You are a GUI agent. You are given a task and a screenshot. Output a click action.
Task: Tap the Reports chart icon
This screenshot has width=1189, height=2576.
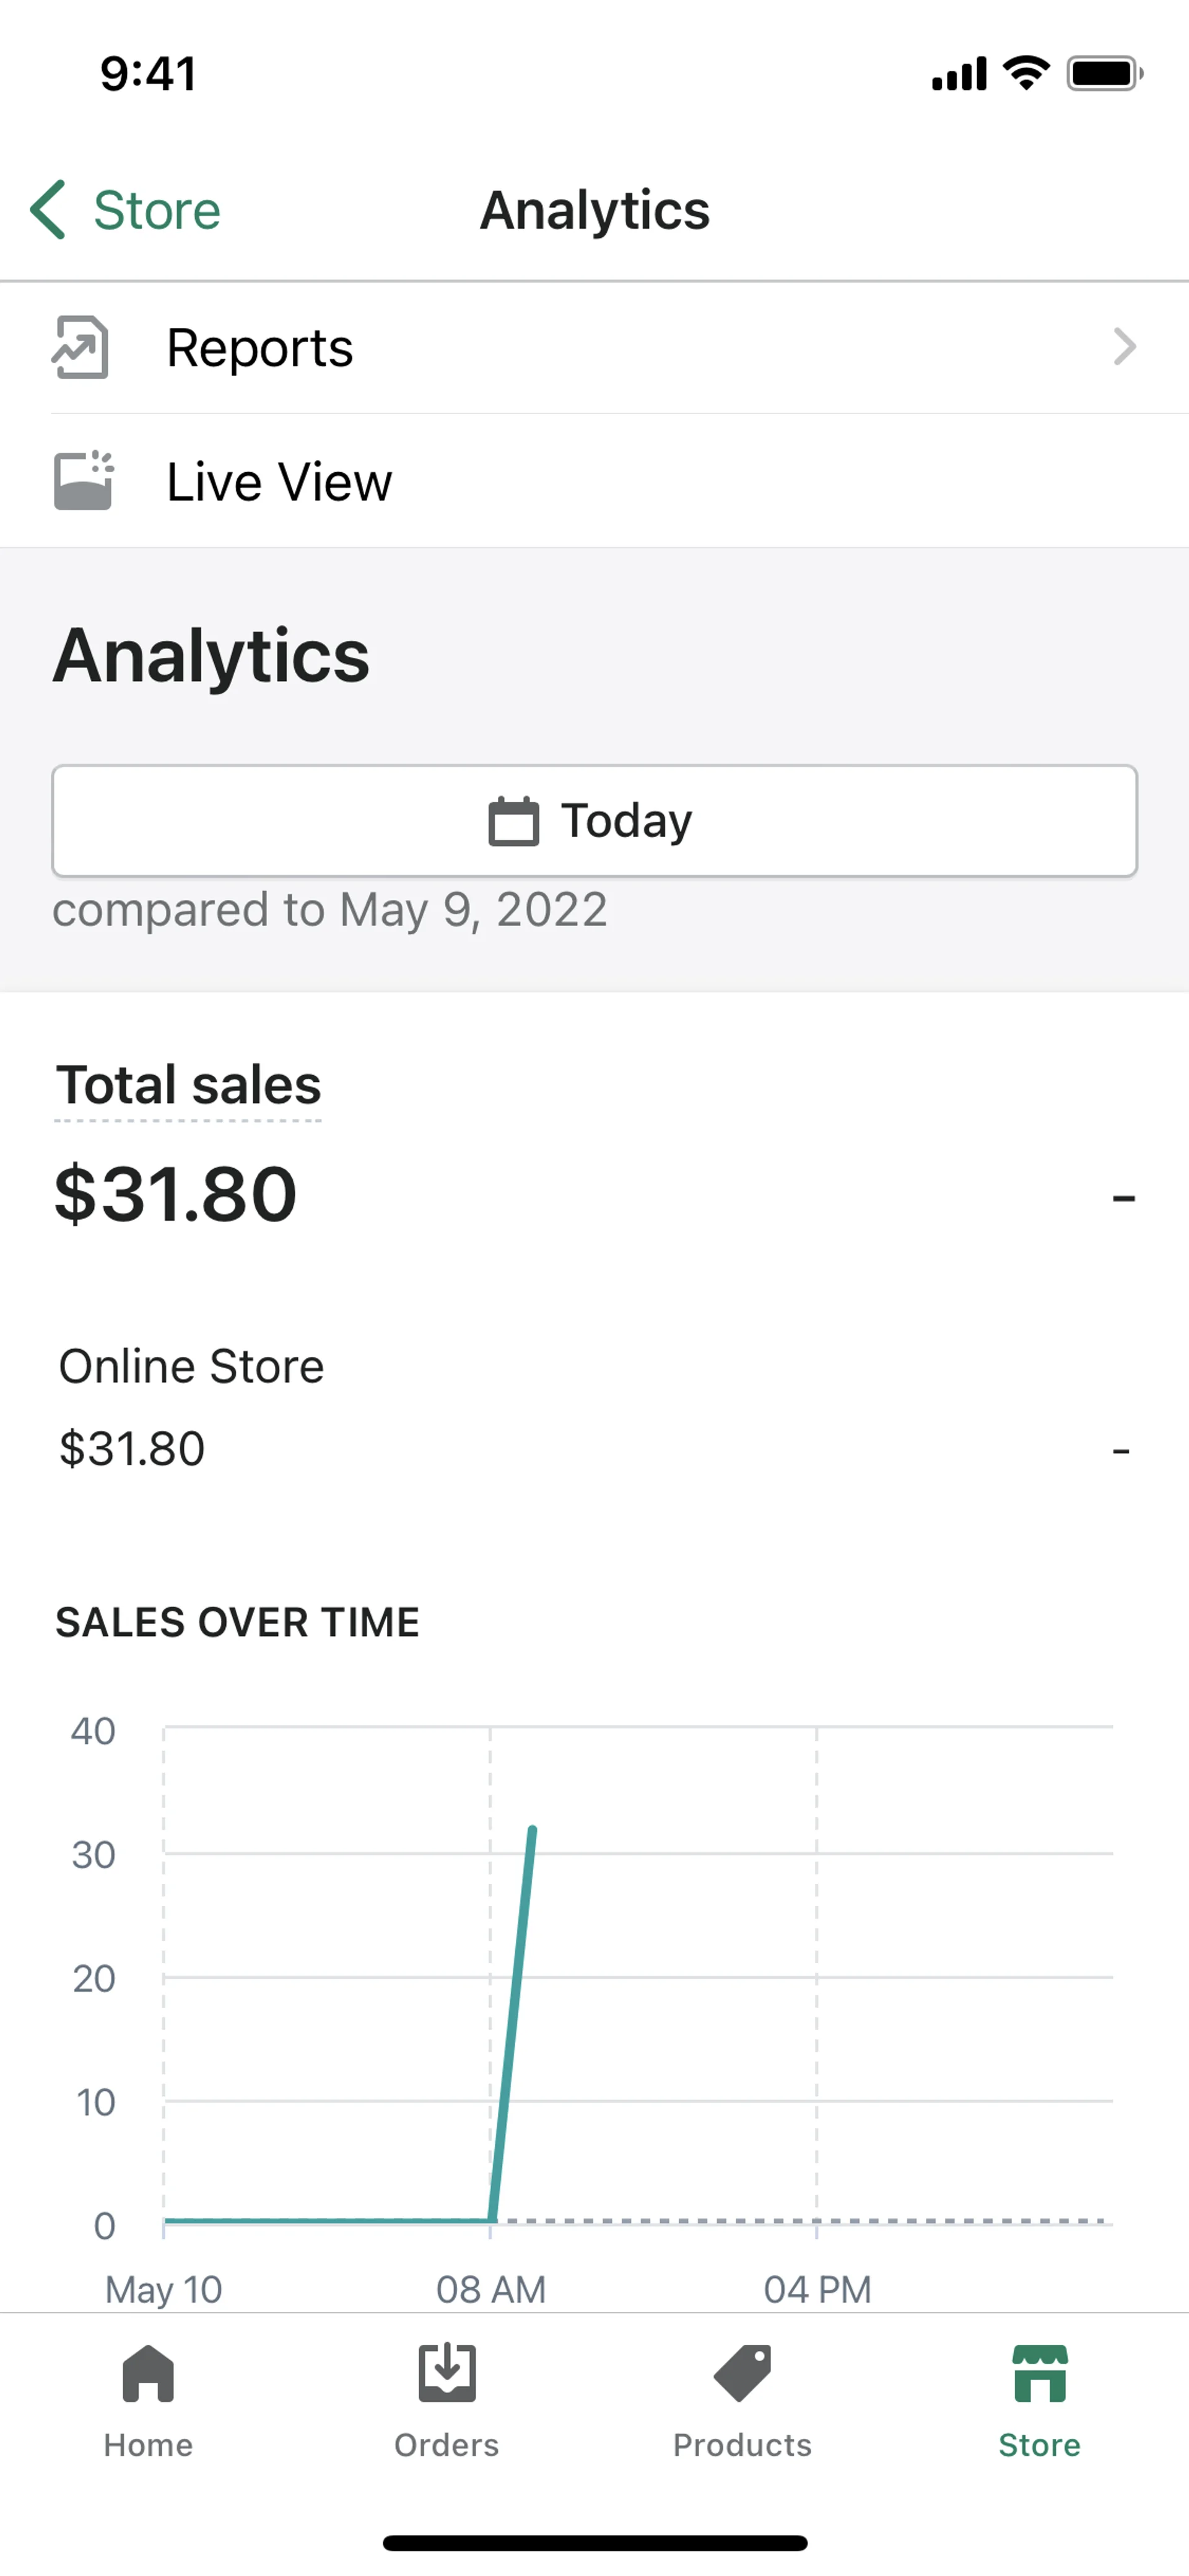80,347
